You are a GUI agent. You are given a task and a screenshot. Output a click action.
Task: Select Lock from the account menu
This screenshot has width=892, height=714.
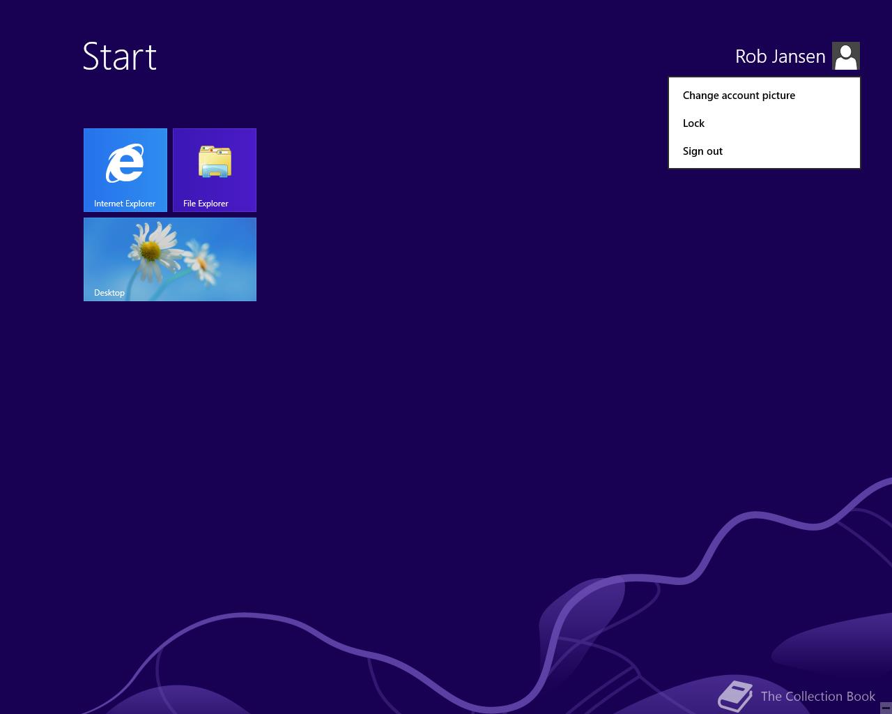pos(693,123)
